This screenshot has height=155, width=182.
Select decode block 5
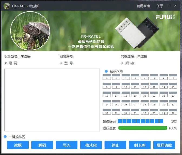[x=154, y=77]
